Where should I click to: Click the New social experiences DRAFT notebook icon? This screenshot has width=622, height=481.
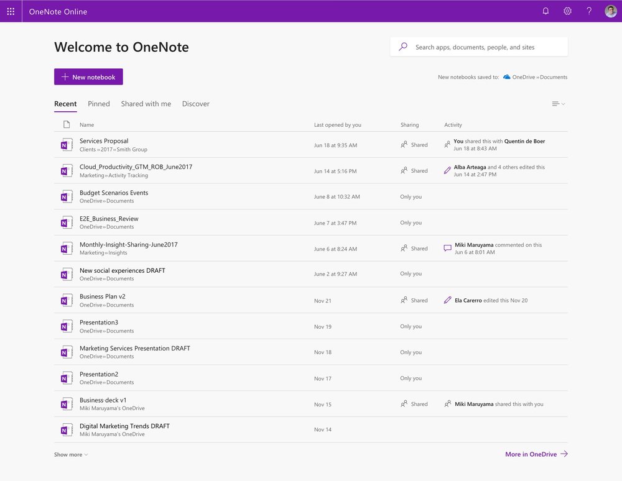click(67, 274)
